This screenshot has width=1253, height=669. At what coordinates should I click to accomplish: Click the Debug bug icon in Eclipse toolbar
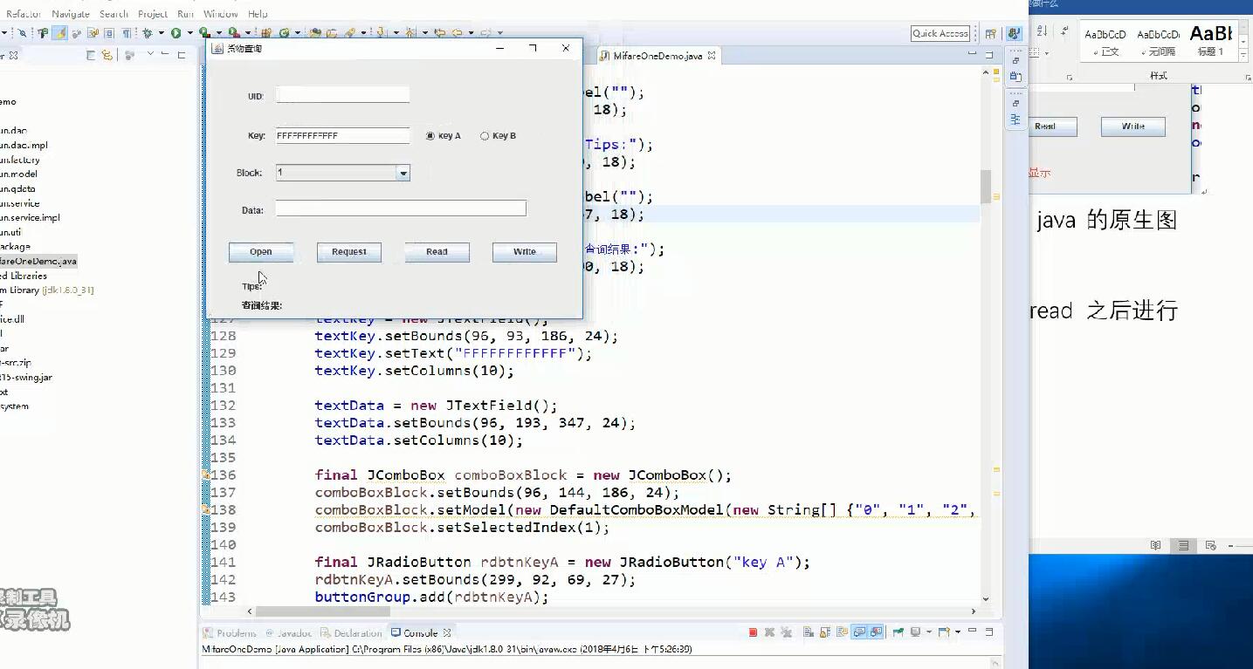pyautogui.click(x=148, y=33)
